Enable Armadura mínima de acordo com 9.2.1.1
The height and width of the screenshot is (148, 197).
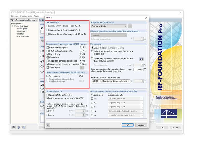(48, 26)
